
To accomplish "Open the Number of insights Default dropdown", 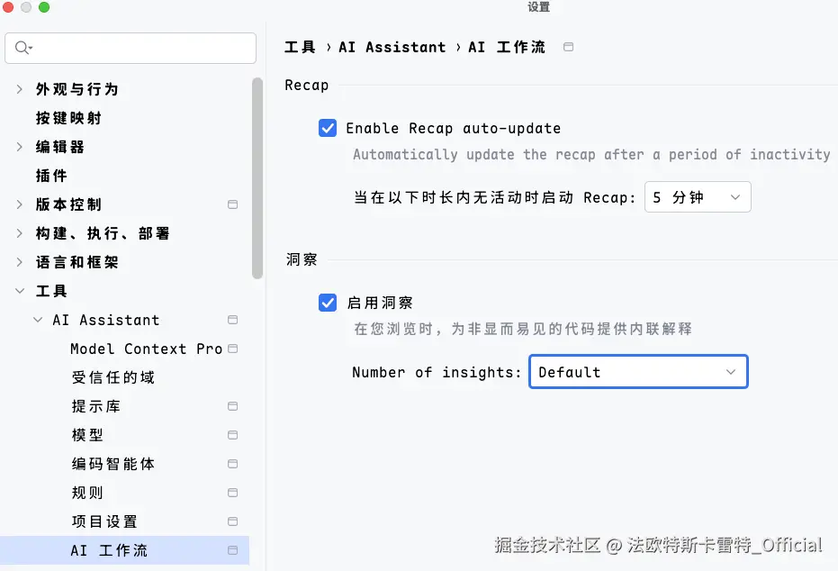I will point(638,371).
